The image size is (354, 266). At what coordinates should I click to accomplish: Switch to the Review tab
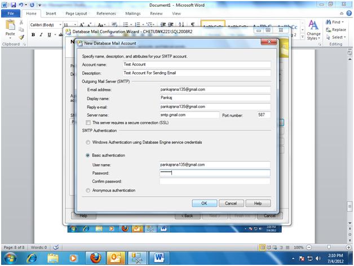156,14
